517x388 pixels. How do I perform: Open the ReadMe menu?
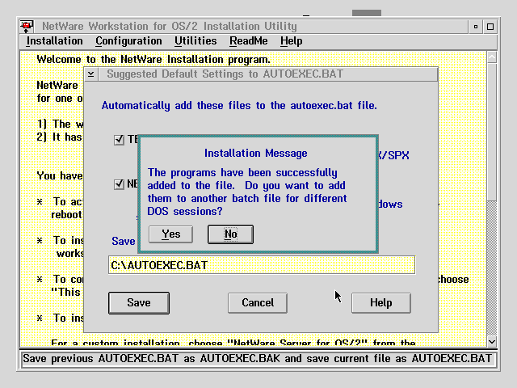pyautogui.click(x=249, y=41)
